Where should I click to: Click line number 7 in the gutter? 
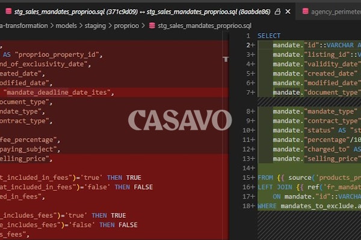pyautogui.click(x=248, y=92)
